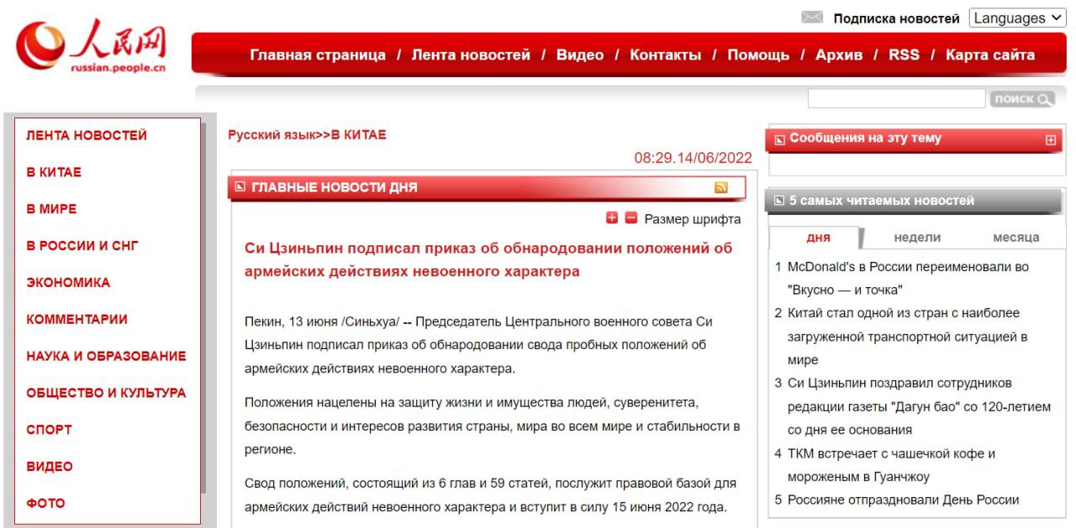Image resolution: width=1076 pixels, height=528 pixels.
Task: Decrease font size with minus icon
Action: coord(630,219)
